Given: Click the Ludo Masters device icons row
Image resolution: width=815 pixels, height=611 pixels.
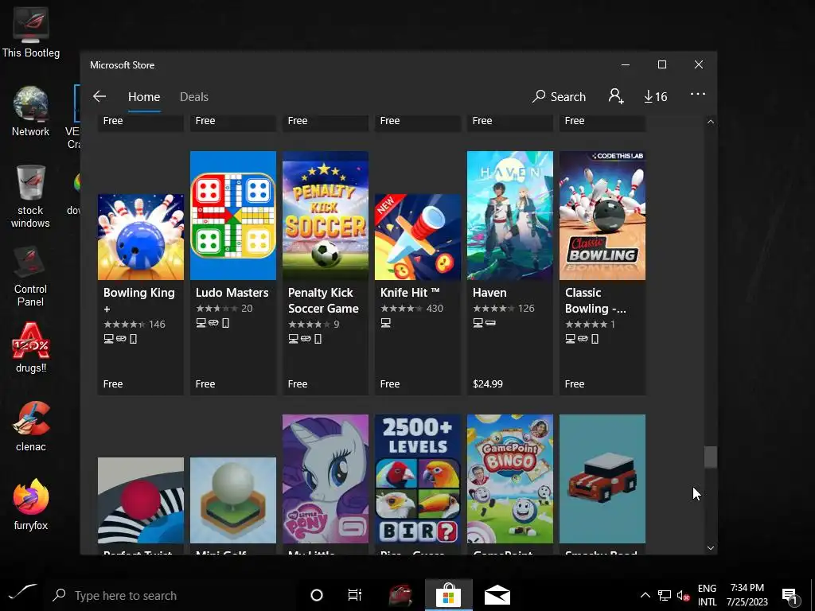Looking at the screenshot, I should point(213,323).
